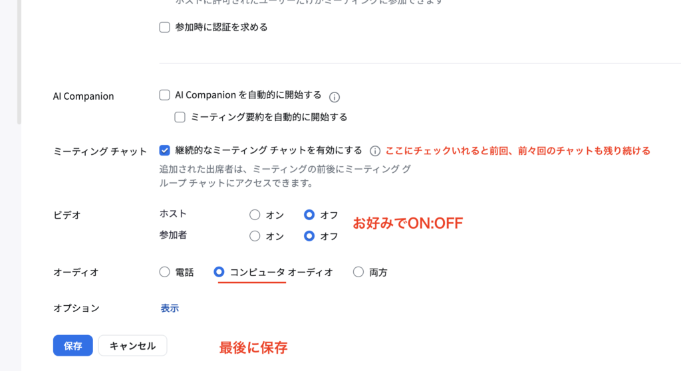This screenshot has width=681, height=371.
Task: Click the AI Companion section label
Action: click(83, 96)
